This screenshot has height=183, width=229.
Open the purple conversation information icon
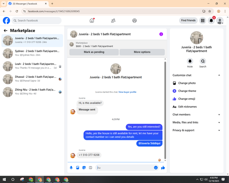click(161, 34)
